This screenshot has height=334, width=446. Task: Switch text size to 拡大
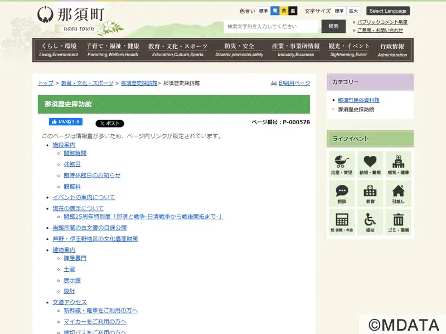pyautogui.click(x=353, y=11)
